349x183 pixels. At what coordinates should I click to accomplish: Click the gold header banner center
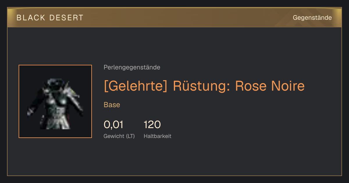tap(174, 18)
